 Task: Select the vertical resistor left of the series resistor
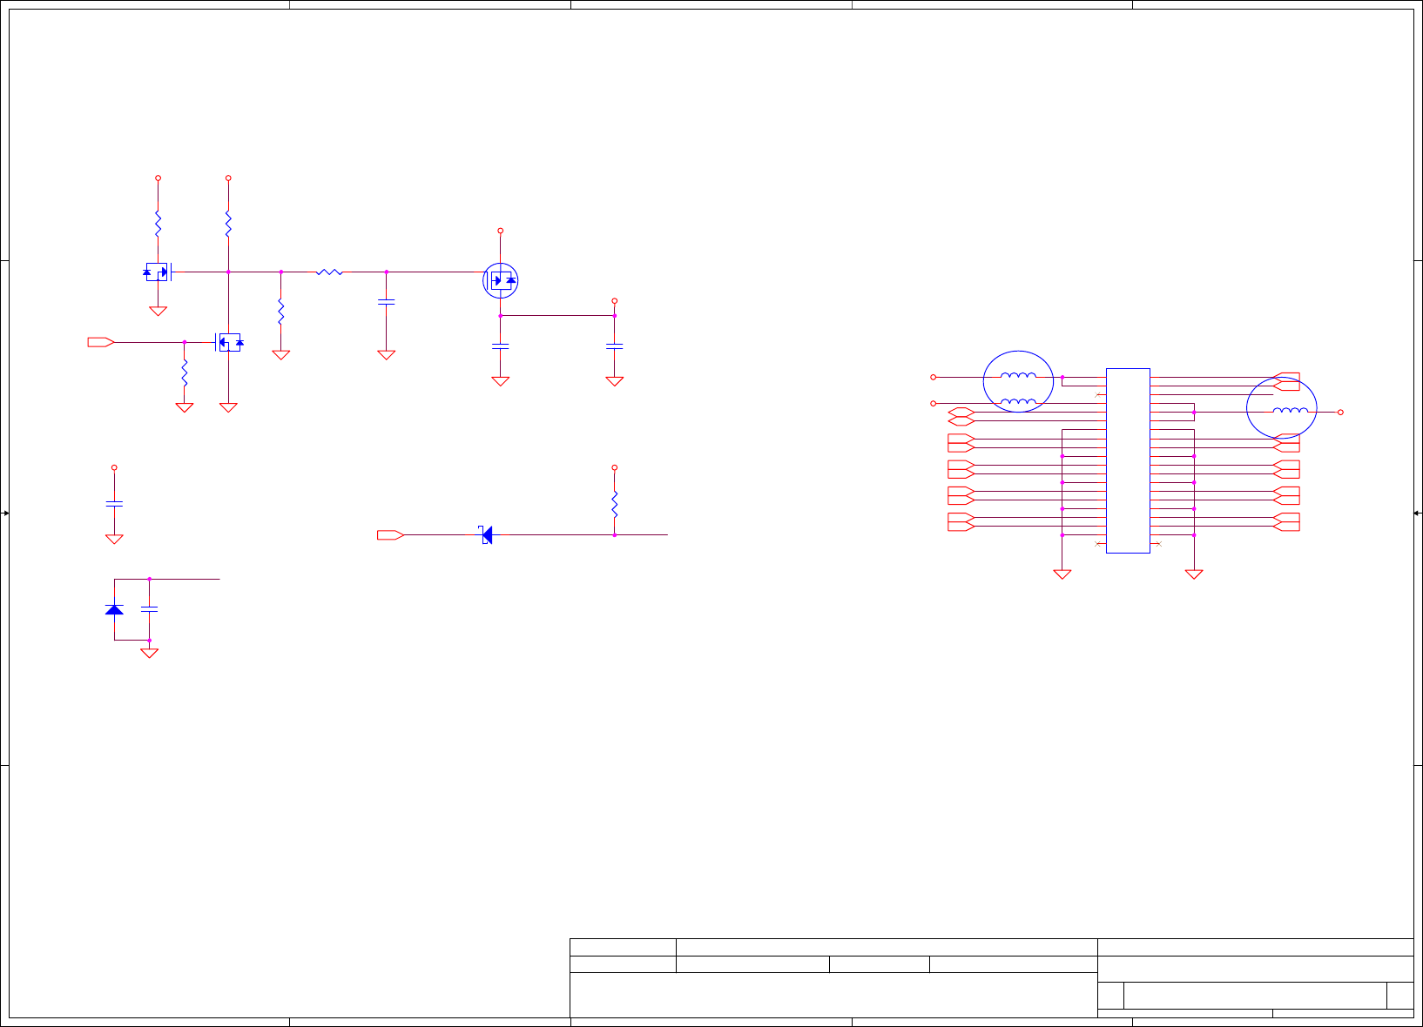(281, 312)
